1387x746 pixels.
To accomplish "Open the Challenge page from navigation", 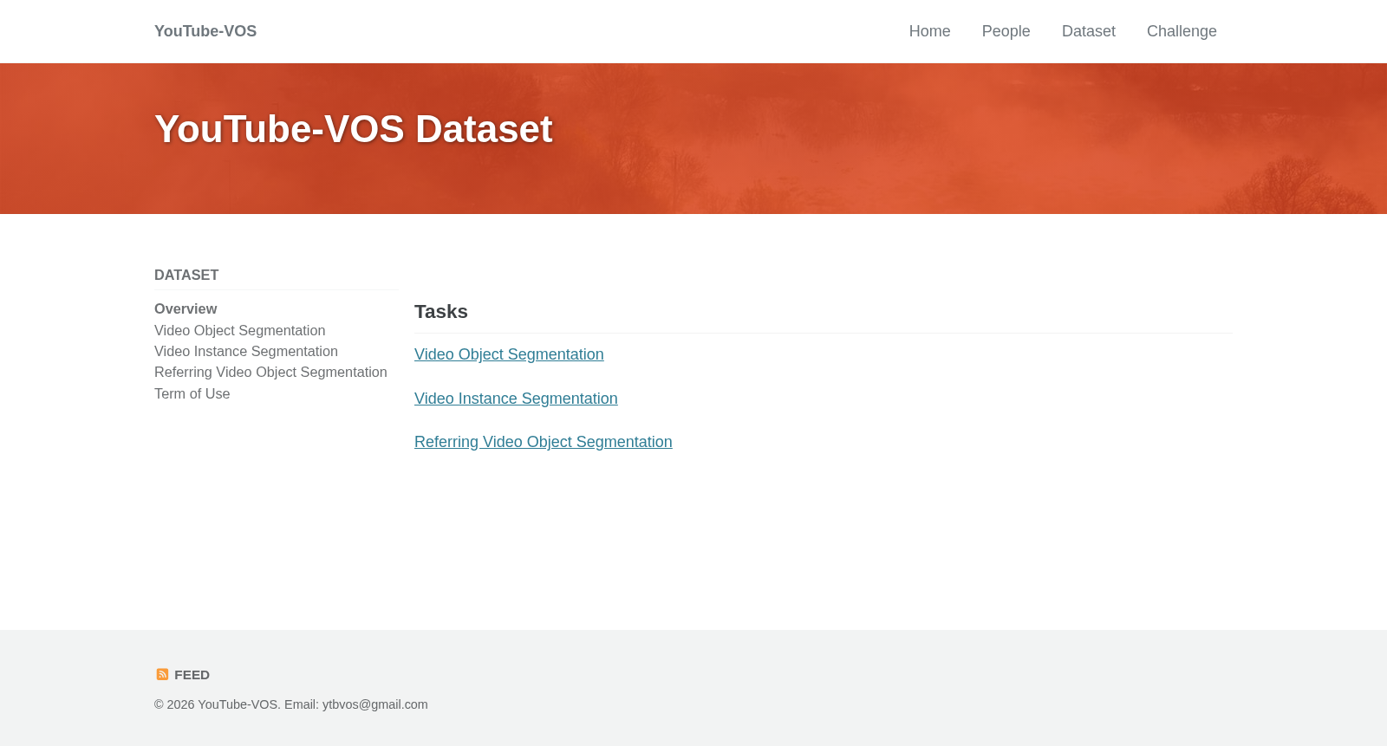I will tap(1182, 31).
